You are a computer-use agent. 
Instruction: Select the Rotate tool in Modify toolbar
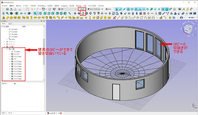(x=83, y=13)
